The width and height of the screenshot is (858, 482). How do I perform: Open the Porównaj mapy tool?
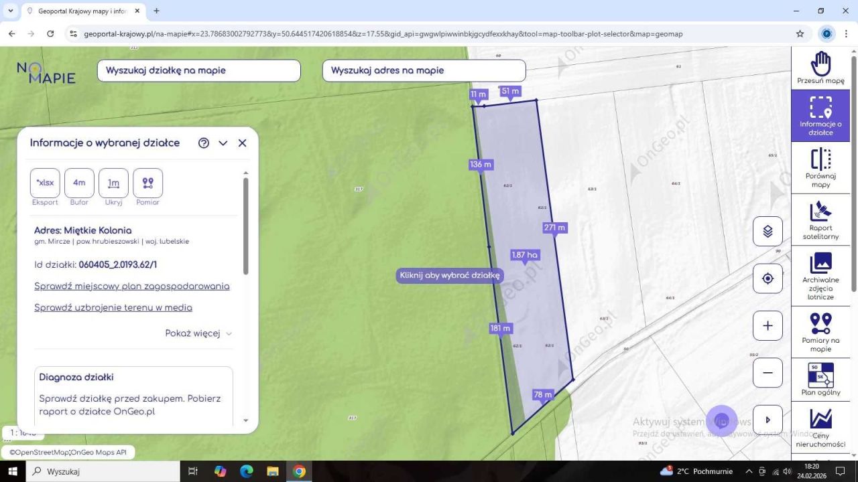click(820, 167)
